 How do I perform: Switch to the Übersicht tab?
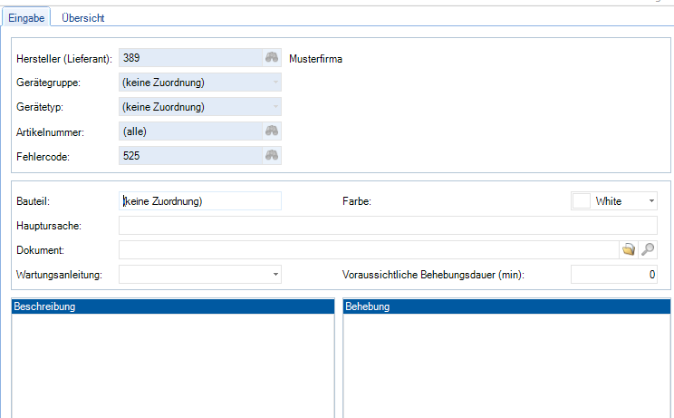pyautogui.click(x=82, y=18)
